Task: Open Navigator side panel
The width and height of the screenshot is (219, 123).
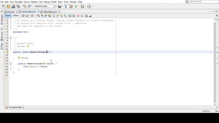Action: [2, 19]
